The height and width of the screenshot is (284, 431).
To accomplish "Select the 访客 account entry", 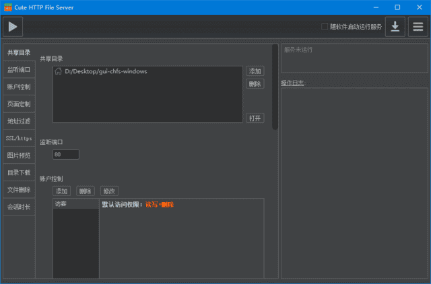I will pos(75,203).
